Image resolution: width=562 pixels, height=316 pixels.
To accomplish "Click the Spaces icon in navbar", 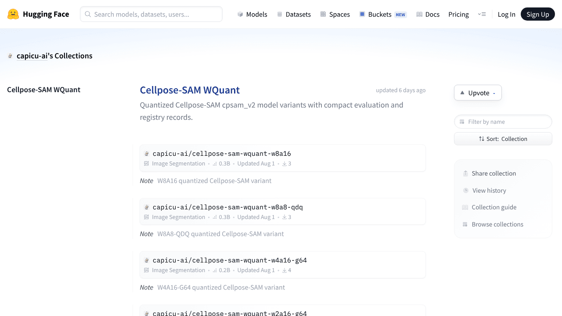I will click(x=323, y=14).
